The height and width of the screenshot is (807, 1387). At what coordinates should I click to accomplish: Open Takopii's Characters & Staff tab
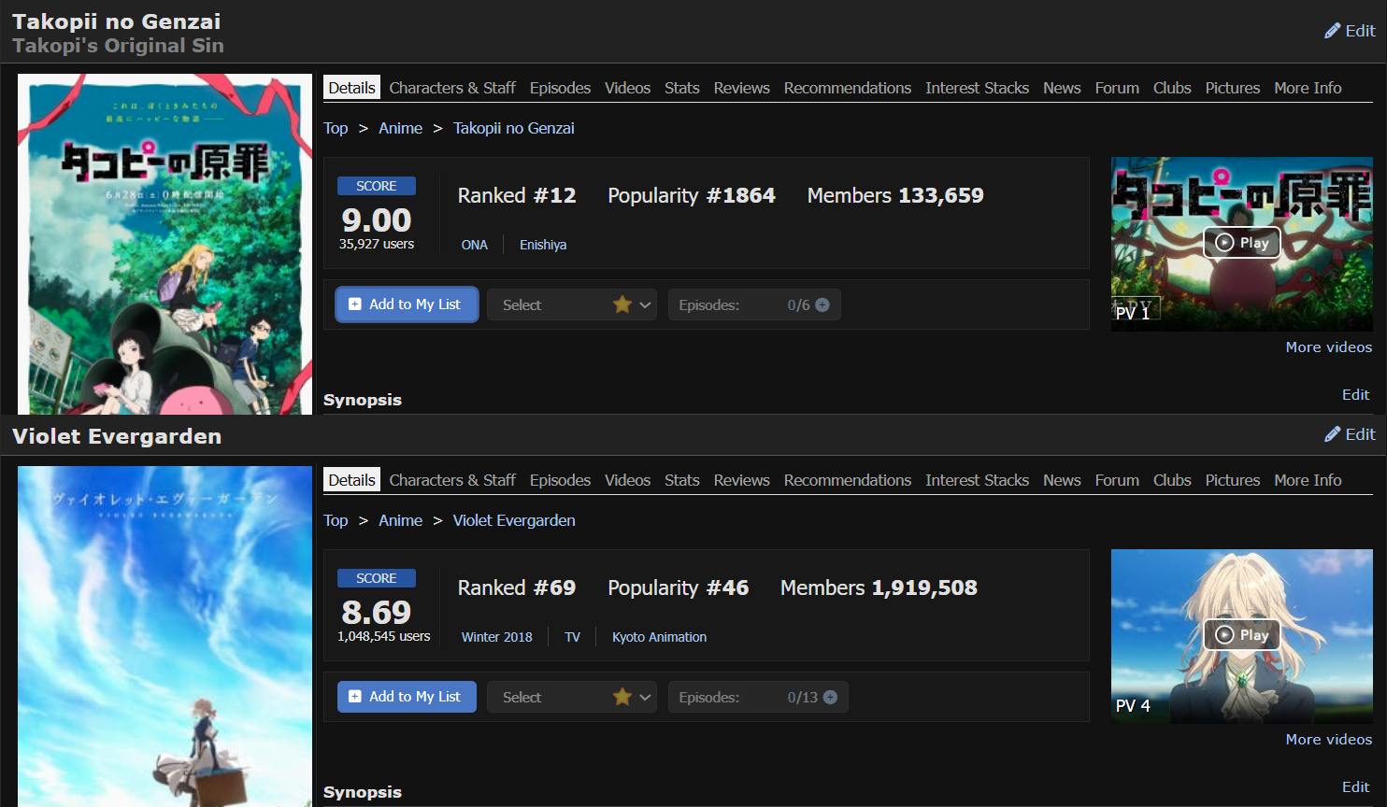pos(452,88)
